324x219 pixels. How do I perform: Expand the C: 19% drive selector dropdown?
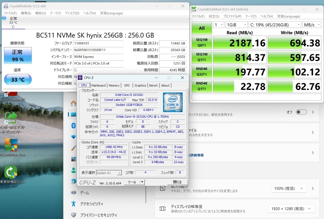(275, 25)
